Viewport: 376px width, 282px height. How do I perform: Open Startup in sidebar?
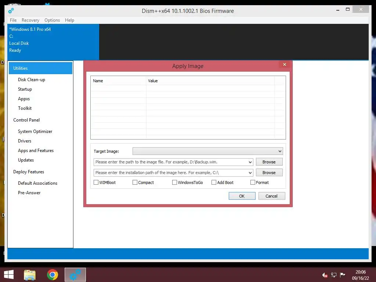(x=25, y=89)
